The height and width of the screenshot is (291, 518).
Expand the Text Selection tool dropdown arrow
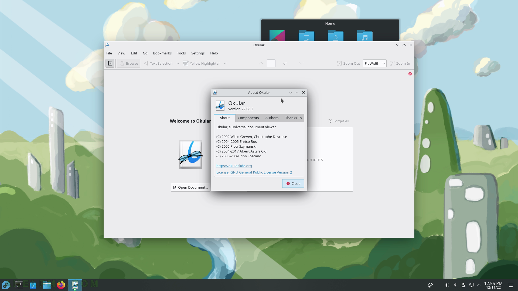click(x=178, y=63)
